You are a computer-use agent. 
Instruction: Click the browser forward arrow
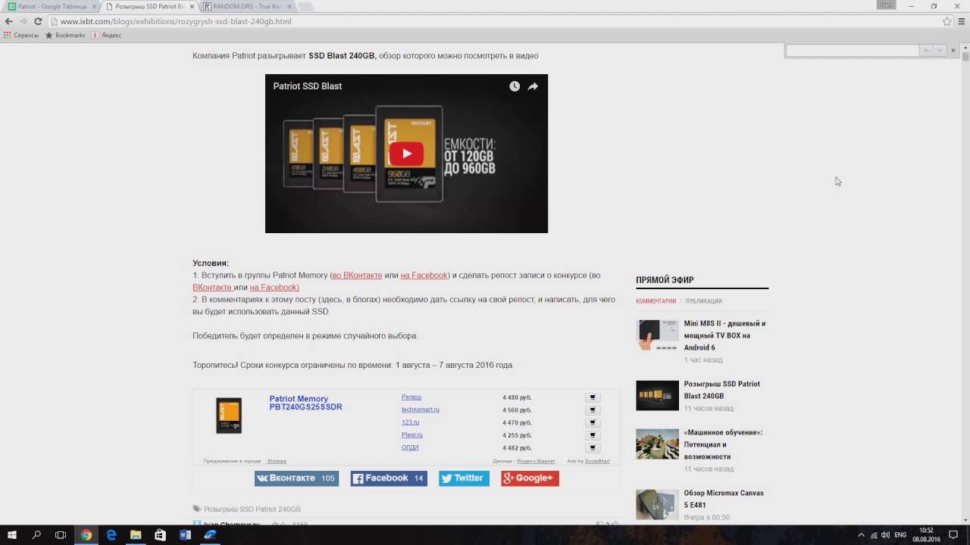(23, 21)
